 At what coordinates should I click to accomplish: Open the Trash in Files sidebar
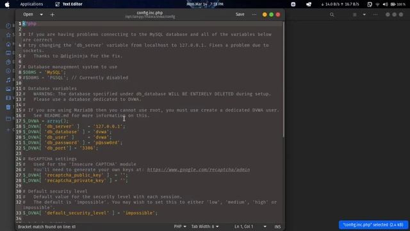point(8,107)
